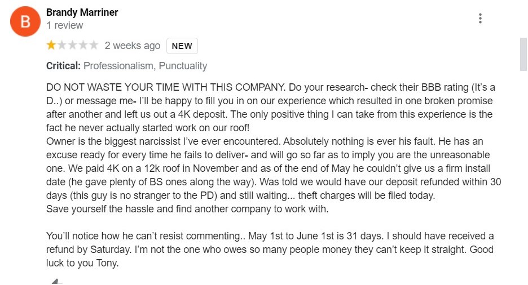This screenshot has height=285, width=528.
Task: Click the NEW badge next to timestamp
Action: click(x=182, y=46)
